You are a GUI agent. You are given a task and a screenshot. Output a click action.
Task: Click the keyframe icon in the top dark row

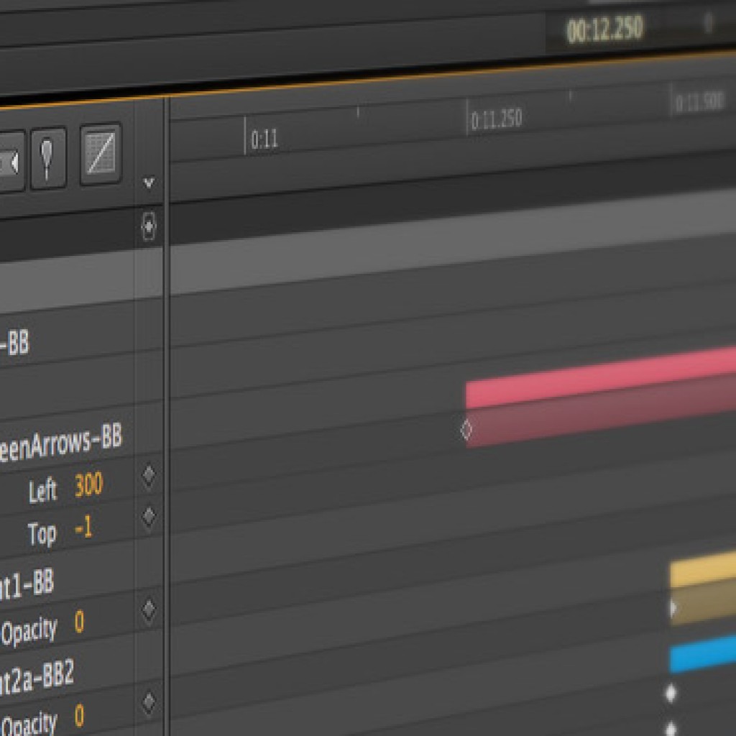149,227
